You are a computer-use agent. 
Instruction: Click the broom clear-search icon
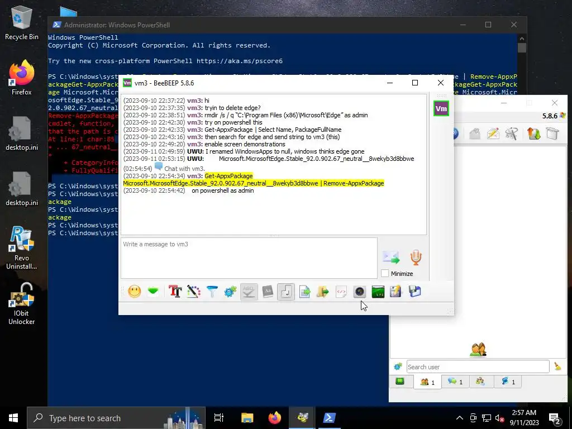(x=557, y=366)
